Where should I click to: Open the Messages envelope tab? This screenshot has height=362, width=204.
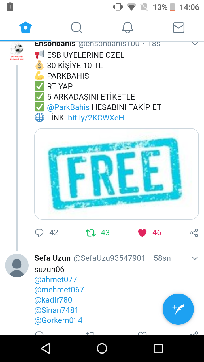pyautogui.click(x=178, y=28)
